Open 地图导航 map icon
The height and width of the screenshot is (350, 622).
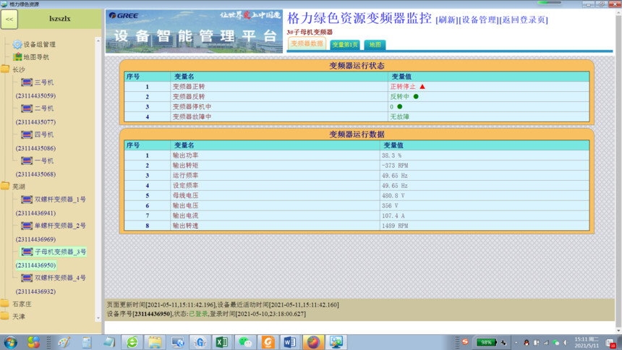17,57
